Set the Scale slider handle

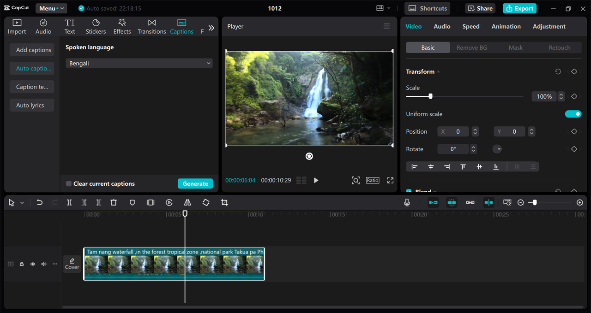[430, 96]
